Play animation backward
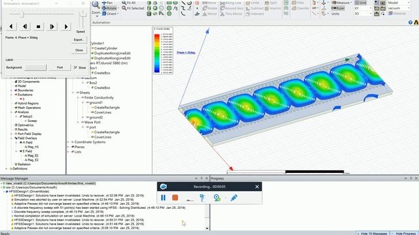 click(11, 26)
